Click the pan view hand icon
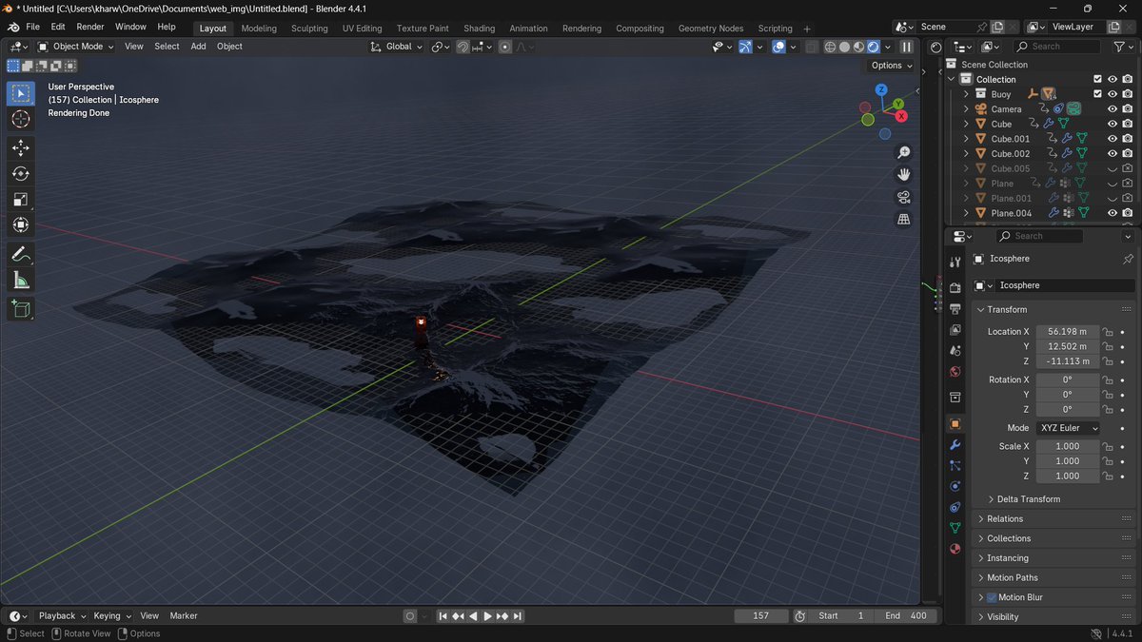The width and height of the screenshot is (1142, 642). [x=904, y=175]
